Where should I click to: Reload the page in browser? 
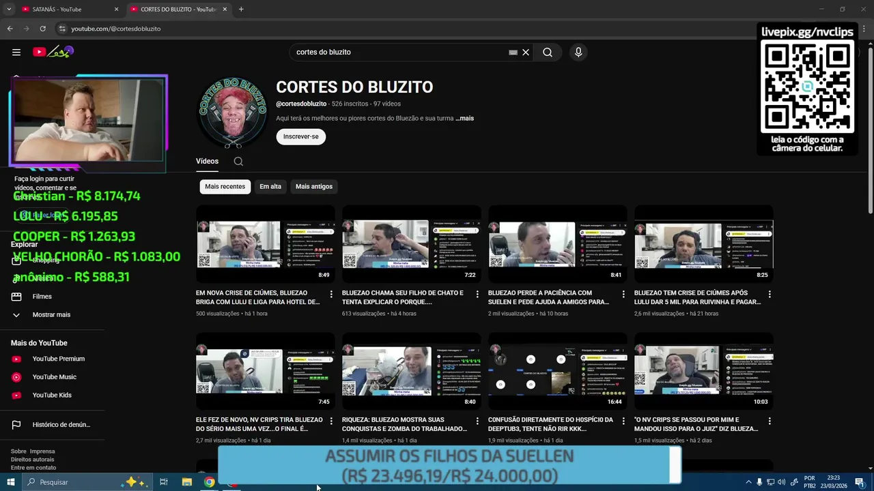point(42,29)
